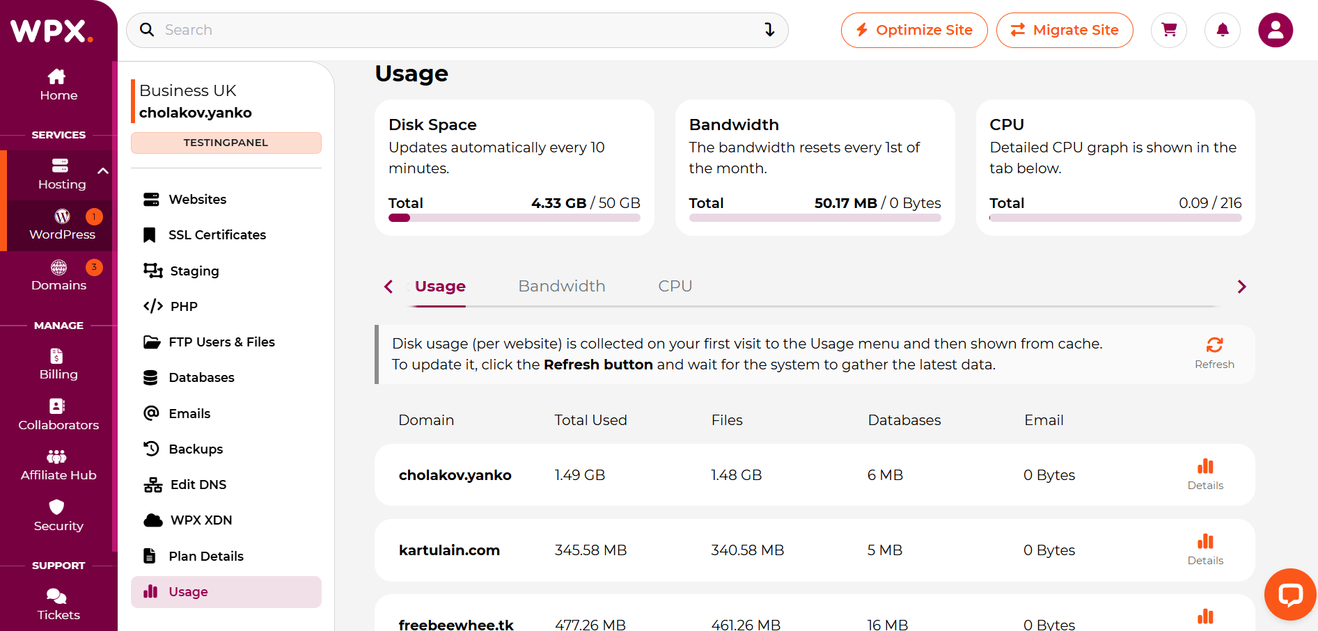Viewport: 1318px width, 631px height.
Task: Open Collaborators page
Action: 58,416
